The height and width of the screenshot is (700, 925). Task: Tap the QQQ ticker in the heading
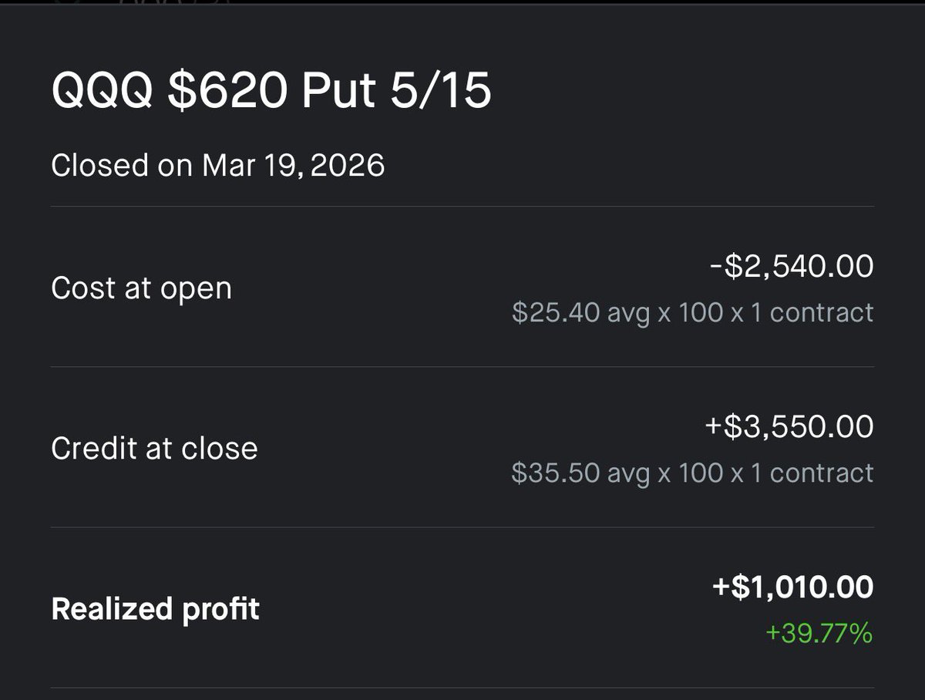pos(108,93)
